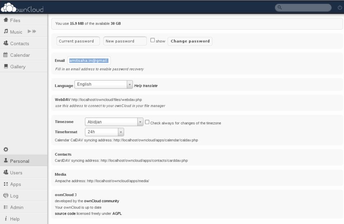Open the Files section

24,20
